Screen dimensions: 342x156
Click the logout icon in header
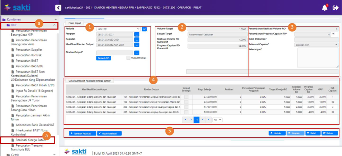pyautogui.click(x=335, y=8)
